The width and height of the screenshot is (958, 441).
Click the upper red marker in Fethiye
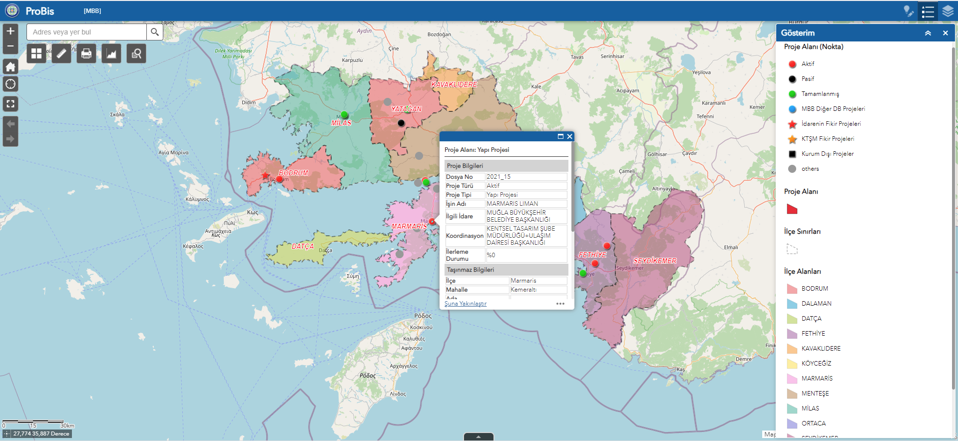coord(607,246)
